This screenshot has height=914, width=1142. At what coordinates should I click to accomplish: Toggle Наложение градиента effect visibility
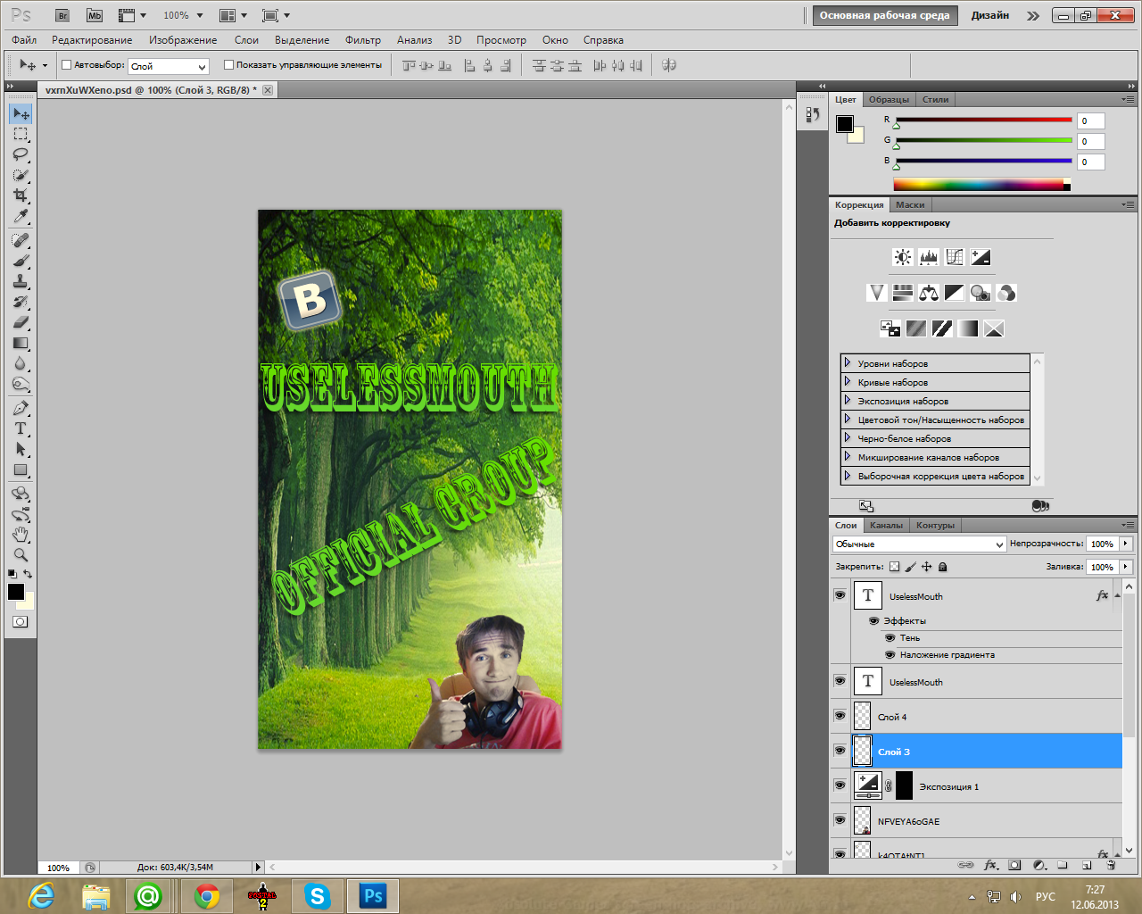point(890,655)
